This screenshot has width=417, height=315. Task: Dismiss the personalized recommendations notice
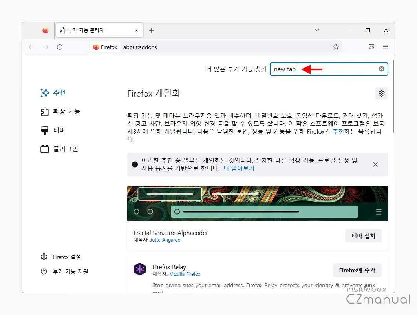pos(375,164)
